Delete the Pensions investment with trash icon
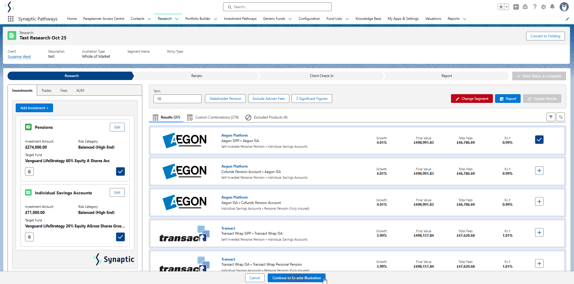 29,171
